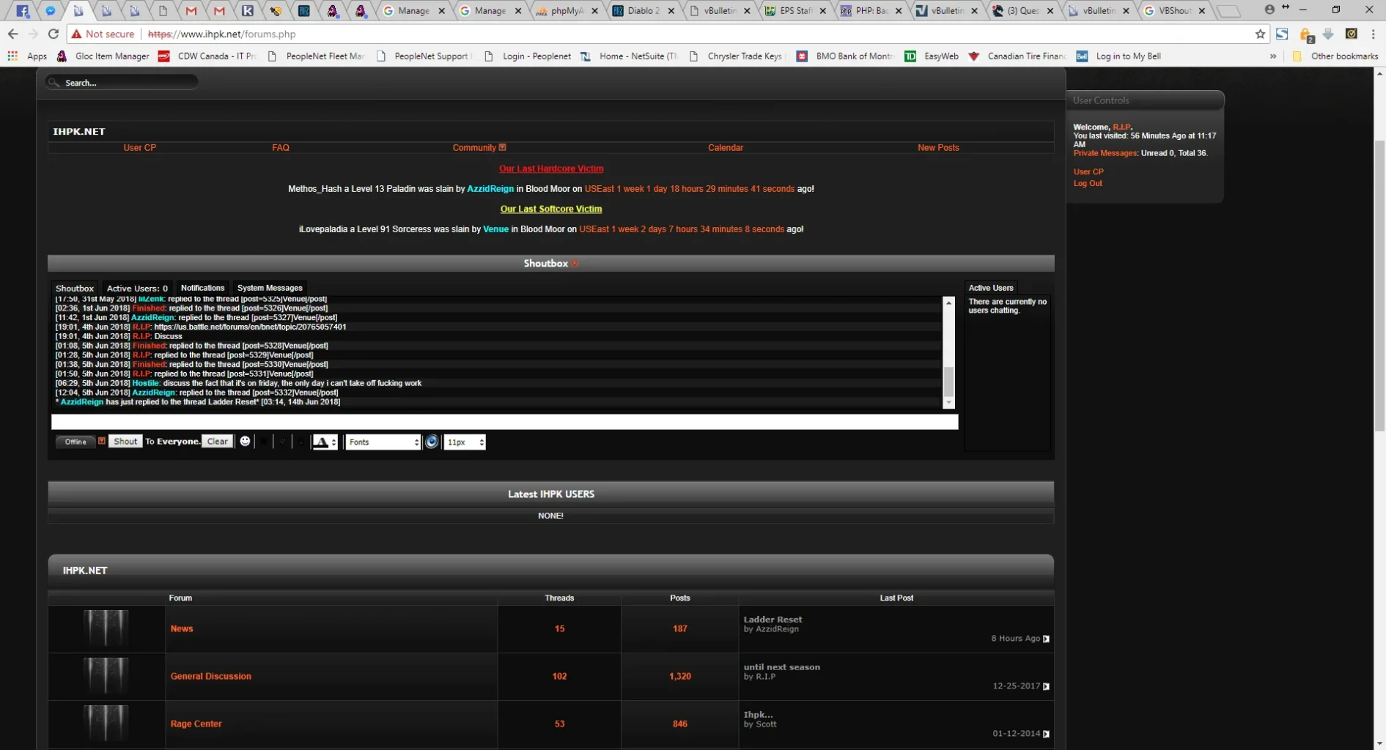Click the blue S extension icon
This screenshot has height=750, width=1386.
(x=1282, y=34)
